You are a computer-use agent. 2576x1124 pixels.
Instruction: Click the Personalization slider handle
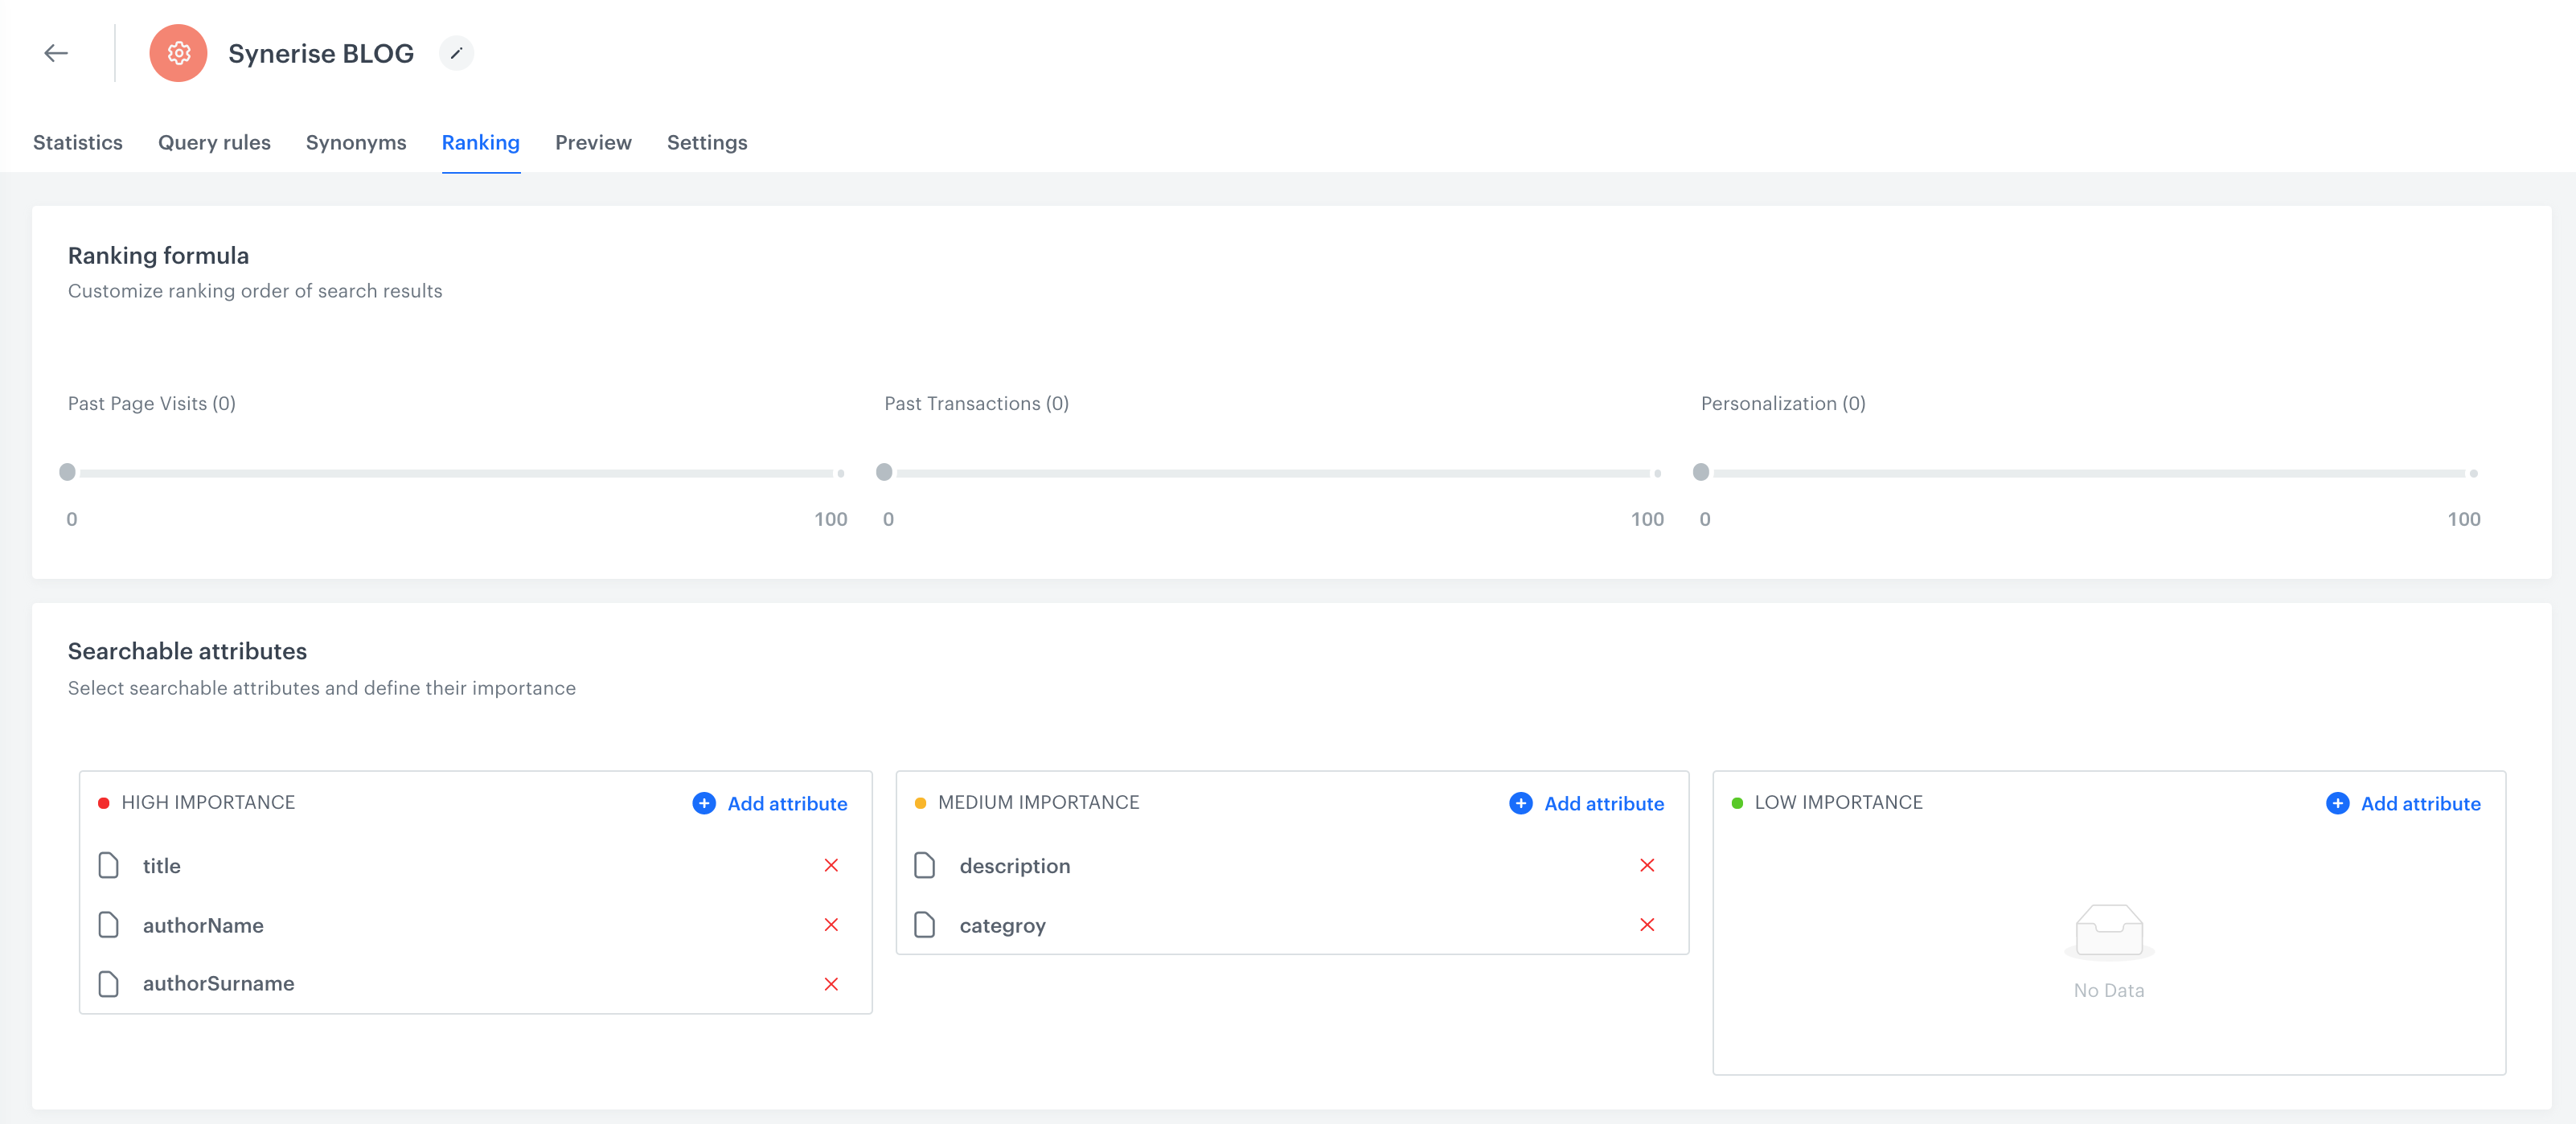(1701, 473)
